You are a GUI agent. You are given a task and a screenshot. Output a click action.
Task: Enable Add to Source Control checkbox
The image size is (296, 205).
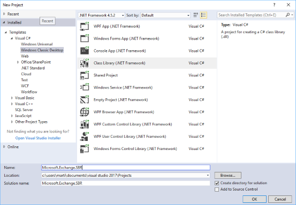(x=217, y=189)
